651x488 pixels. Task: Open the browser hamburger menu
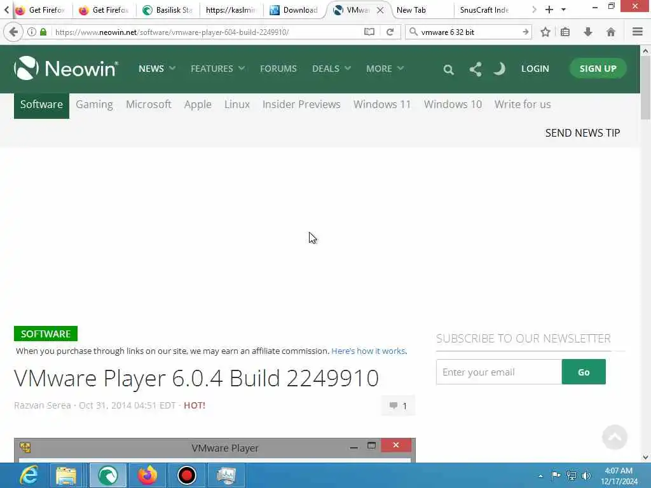pyautogui.click(x=637, y=32)
